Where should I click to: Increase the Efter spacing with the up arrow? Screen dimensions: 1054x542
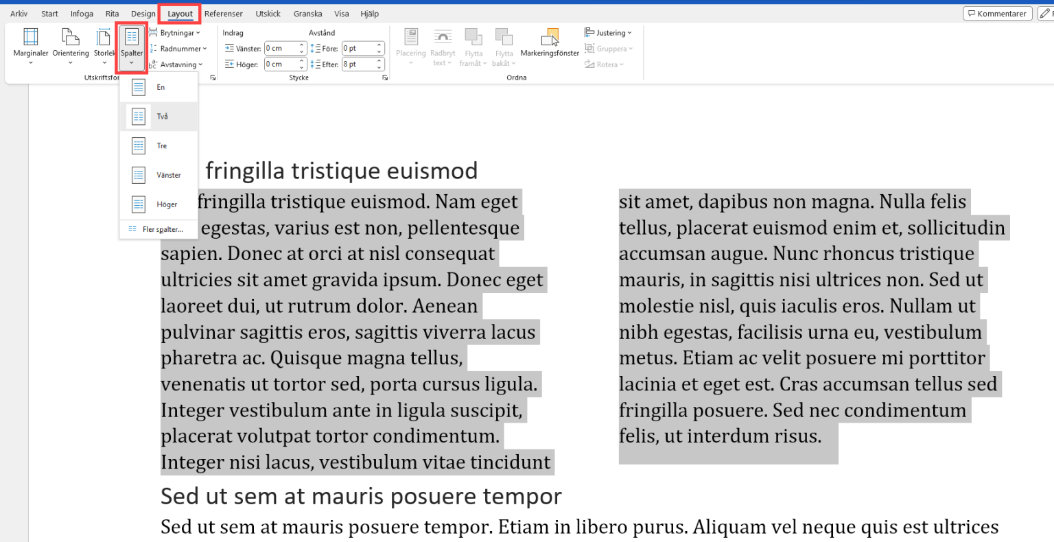[x=379, y=60]
